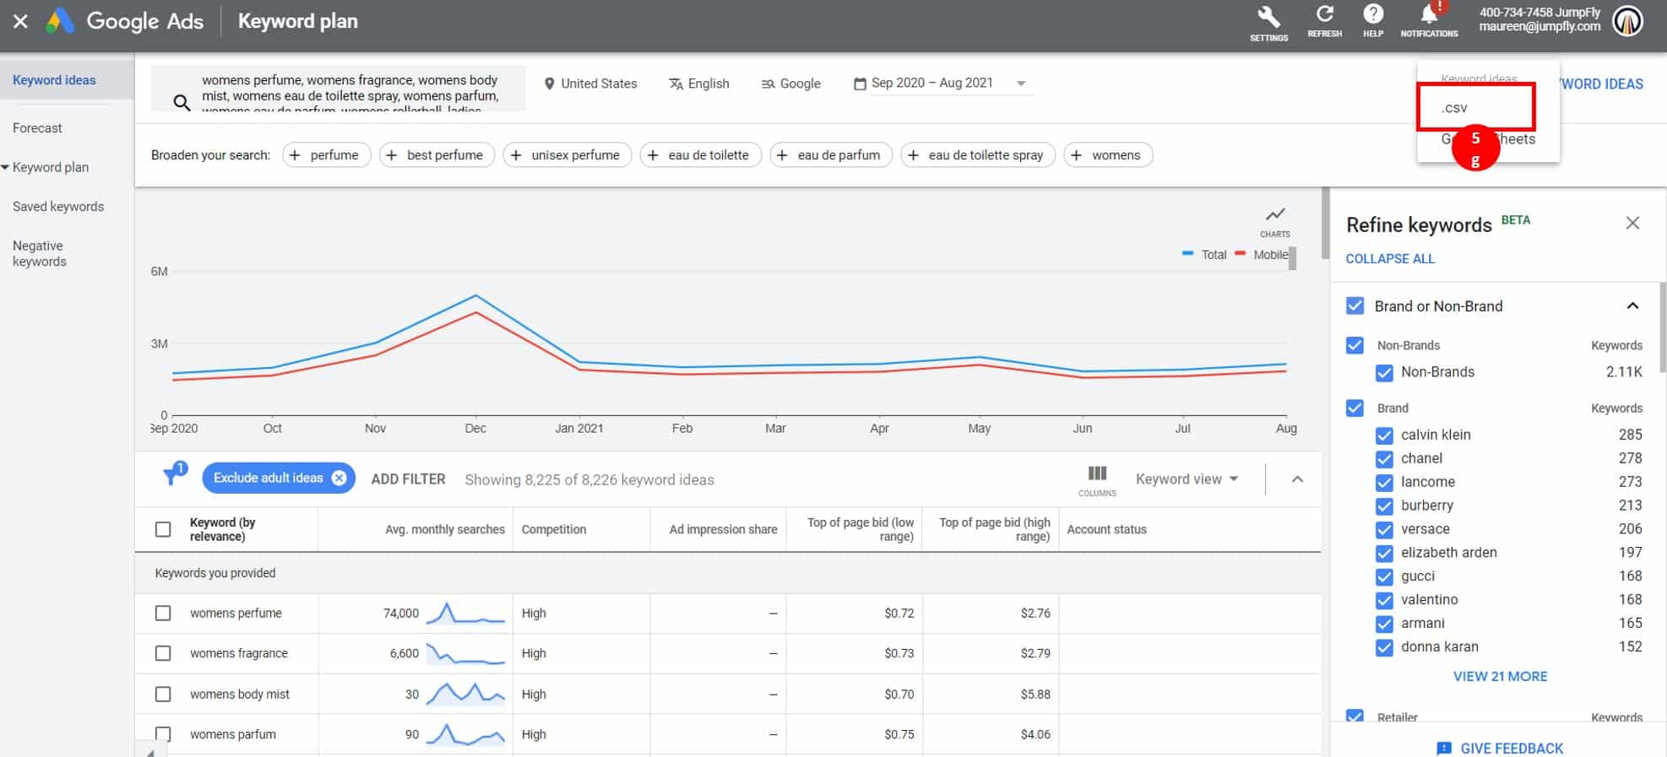Uncheck the calvin klein brand checkbox
This screenshot has width=1667, height=757.
[1384, 435]
